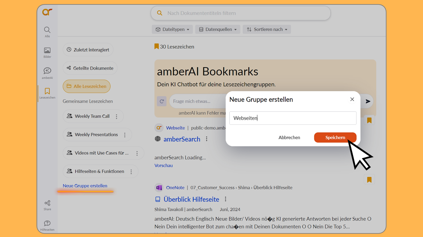Click the Webseite source link

click(x=175, y=128)
